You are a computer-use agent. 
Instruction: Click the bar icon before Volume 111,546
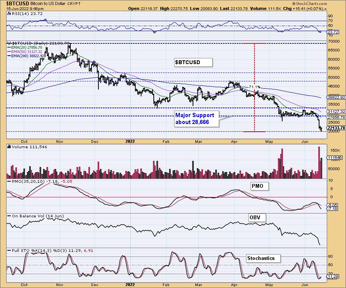(x=9, y=147)
